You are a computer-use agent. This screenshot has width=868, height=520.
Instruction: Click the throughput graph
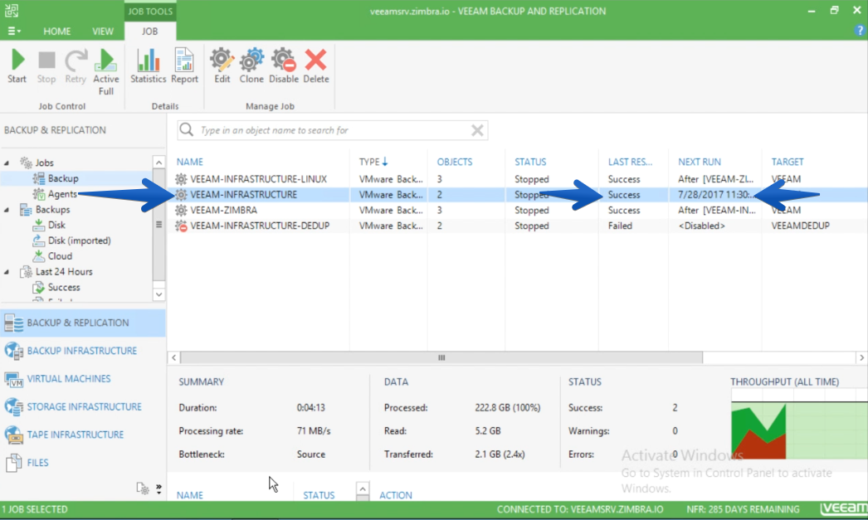click(798, 425)
